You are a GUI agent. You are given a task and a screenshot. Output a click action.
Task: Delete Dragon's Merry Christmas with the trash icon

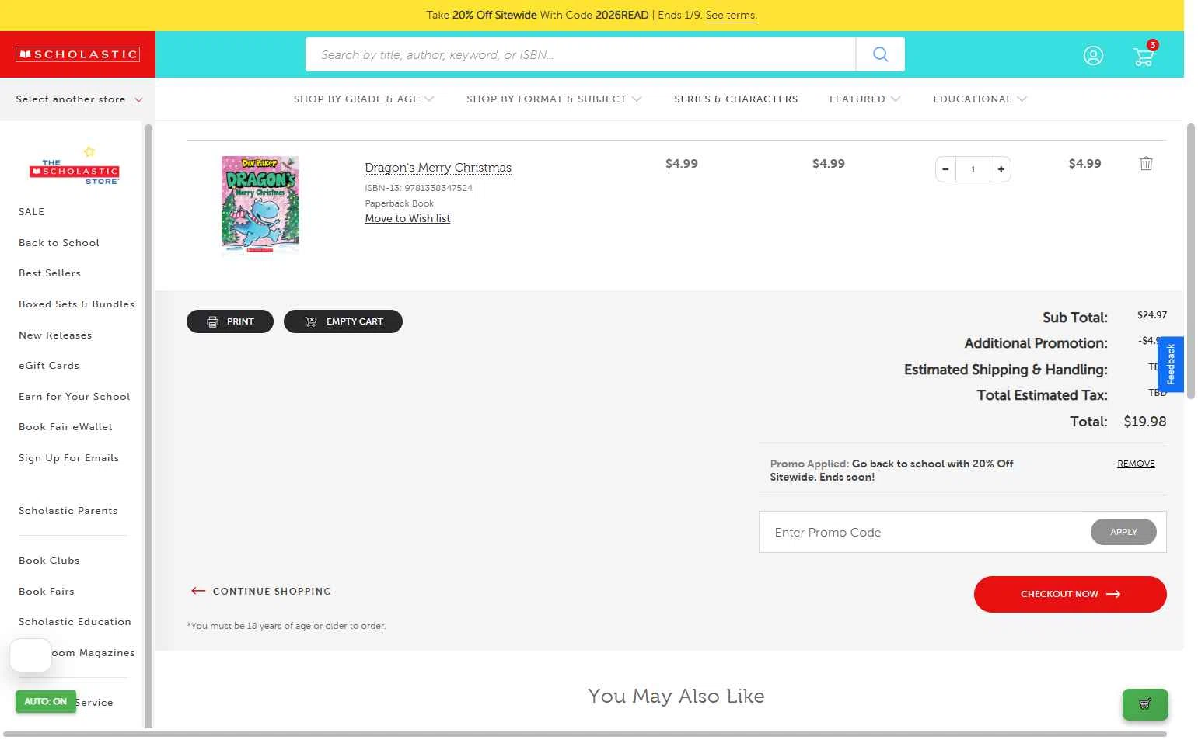point(1146,163)
